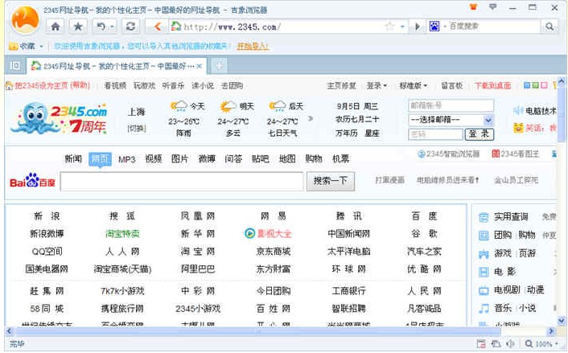Select the 新闻 search tab

73,159
